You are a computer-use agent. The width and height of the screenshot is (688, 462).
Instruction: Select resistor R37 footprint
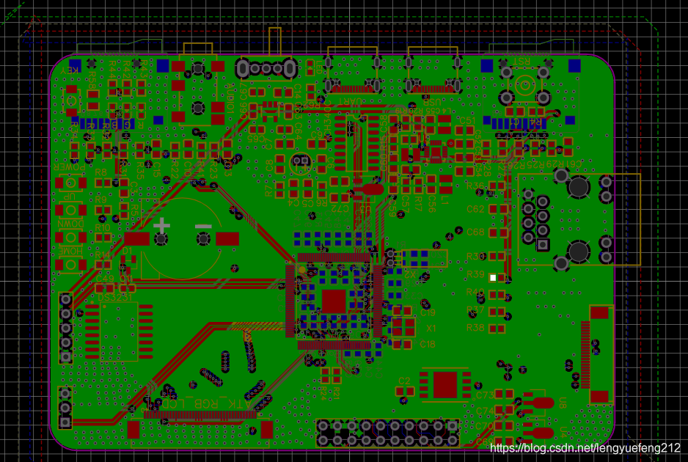[x=497, y=312]
